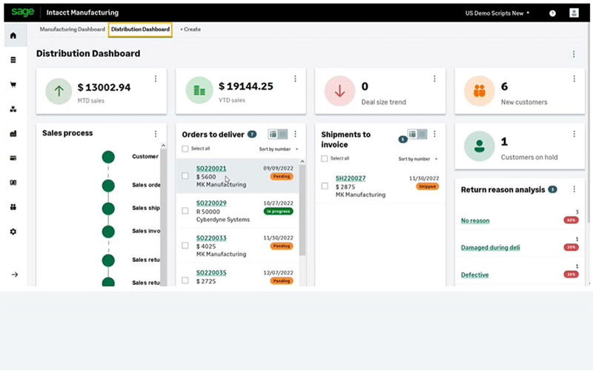Open Sort by number dropdown in Orders to deliver
593x370 pixels.
tap(279, 149)
